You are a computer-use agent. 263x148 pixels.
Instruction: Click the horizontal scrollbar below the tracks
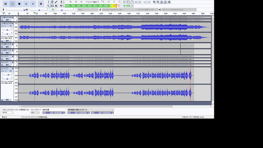tap(96, 106)
